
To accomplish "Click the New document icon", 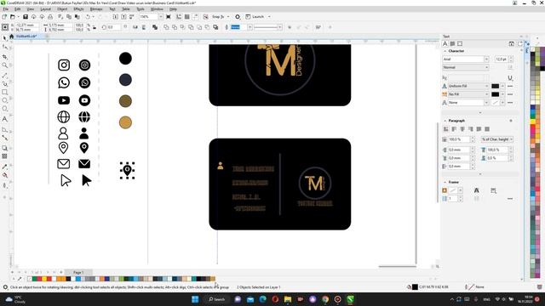I will (4, 17).
